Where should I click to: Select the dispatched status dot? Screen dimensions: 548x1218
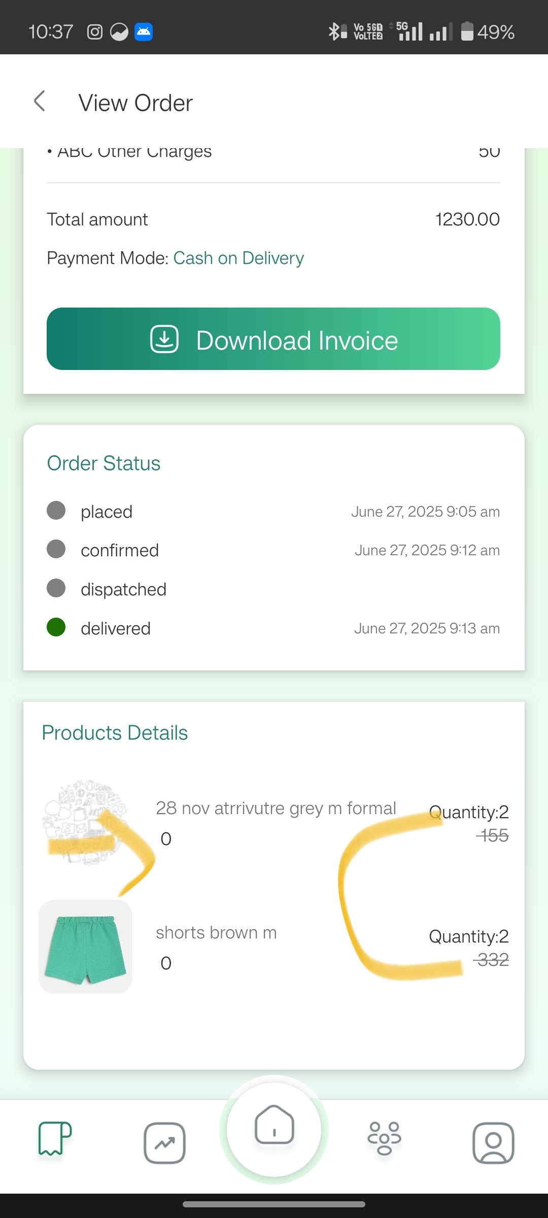click(56, 588)
